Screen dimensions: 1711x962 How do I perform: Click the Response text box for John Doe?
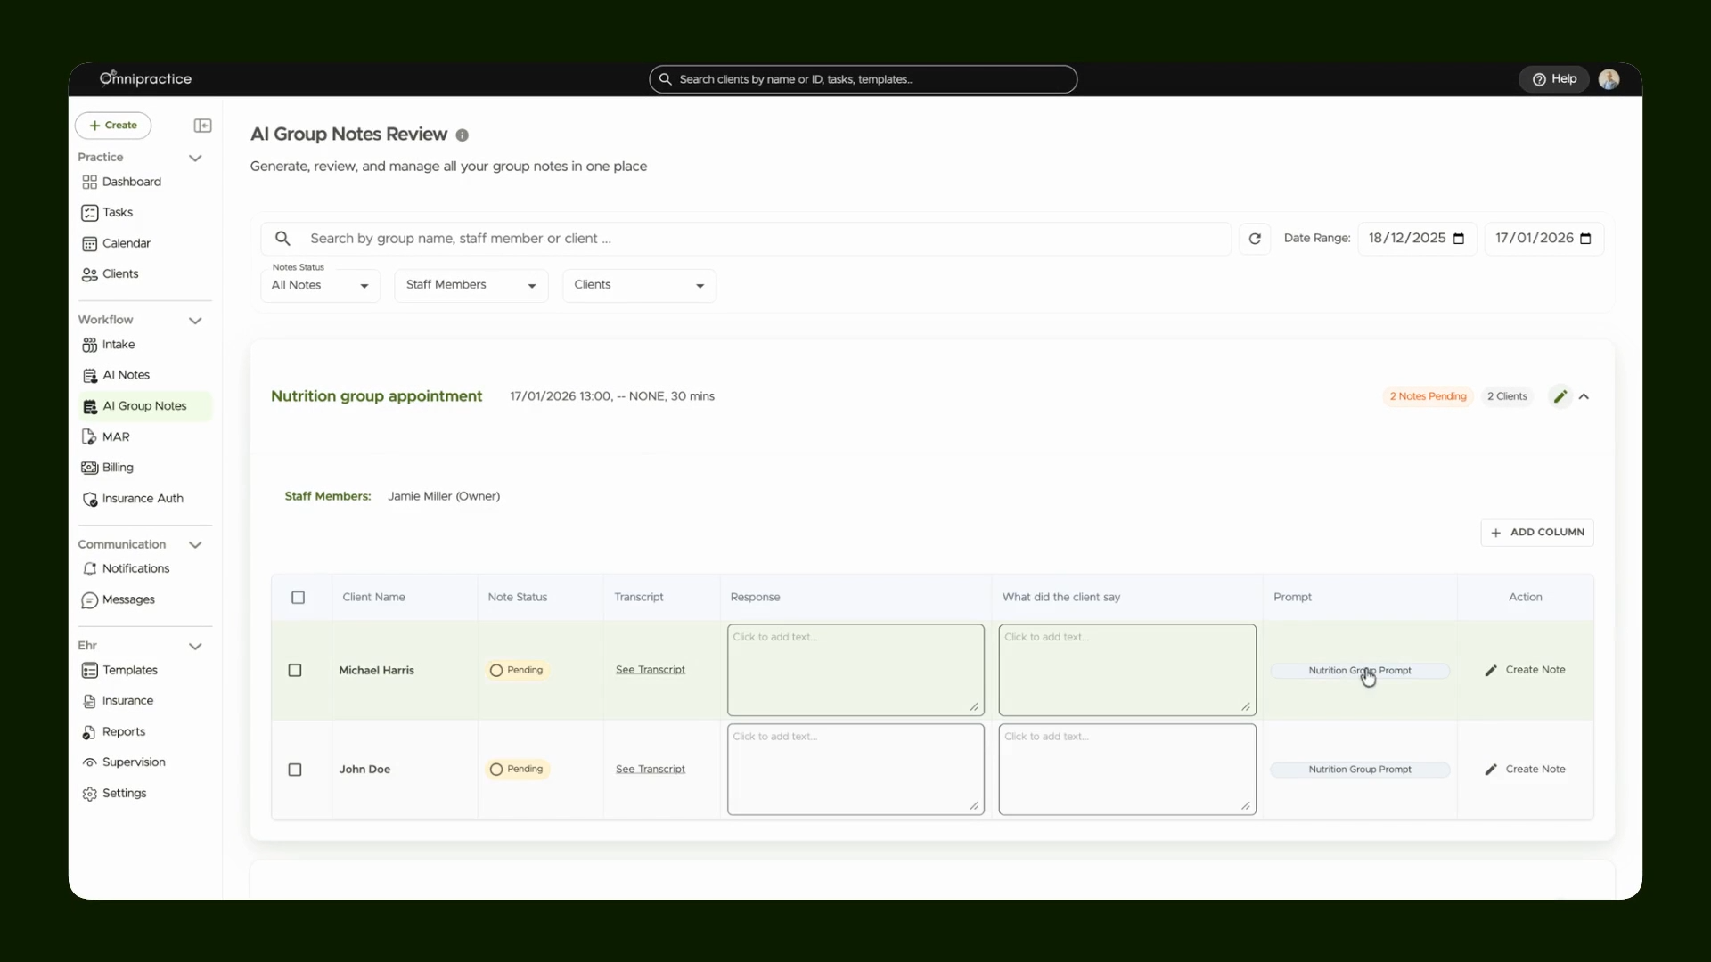click(x=855, y=770)
